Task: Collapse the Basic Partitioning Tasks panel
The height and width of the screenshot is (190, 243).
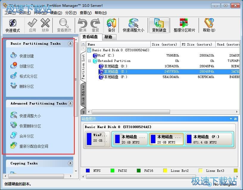Action: click(x=70, y=43)
